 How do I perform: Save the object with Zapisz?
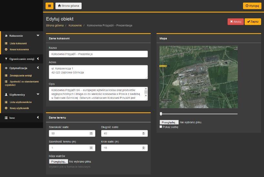tap(253, 22)
